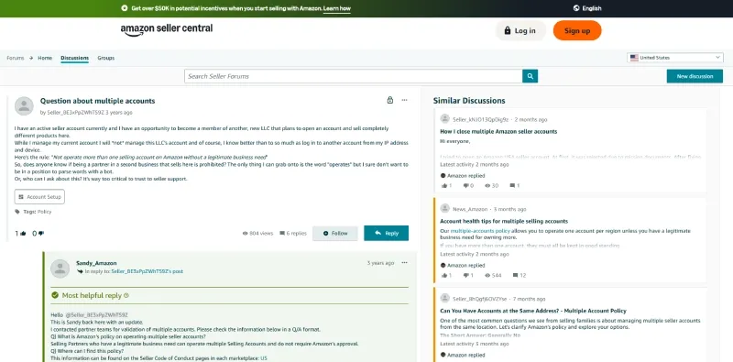The width and height of the screenshot is (733, 362).
Task: Open Seller_BE3xPpZWhTS9Z's post link in reply
Action: (x=148, y=271)
